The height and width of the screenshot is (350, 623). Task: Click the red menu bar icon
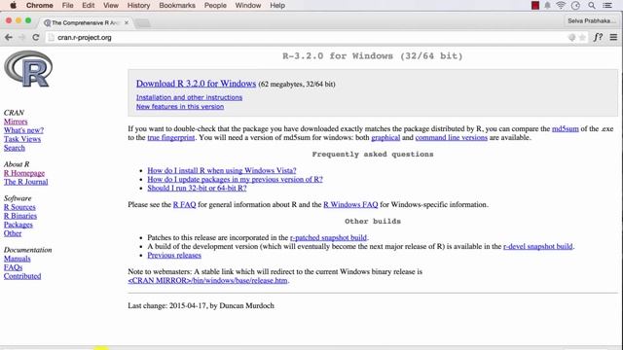coord(535,6)
